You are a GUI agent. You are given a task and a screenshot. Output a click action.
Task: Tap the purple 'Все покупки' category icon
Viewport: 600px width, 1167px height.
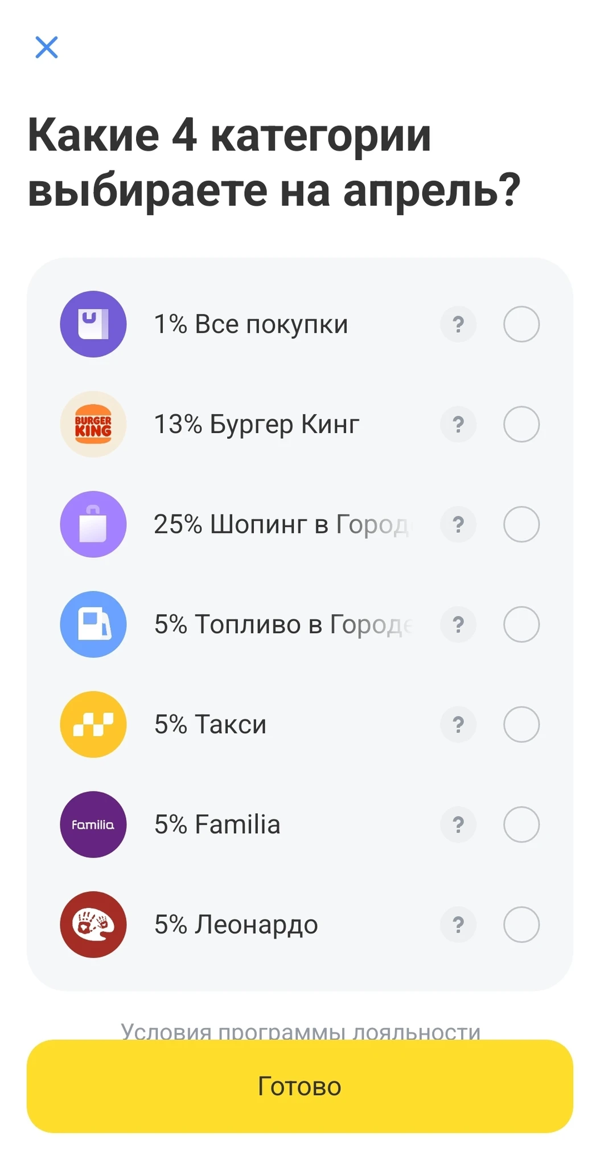(93, 324)
